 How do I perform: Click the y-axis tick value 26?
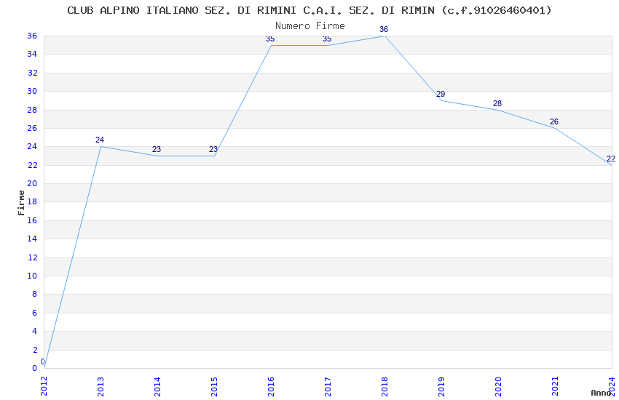[32, 128]
